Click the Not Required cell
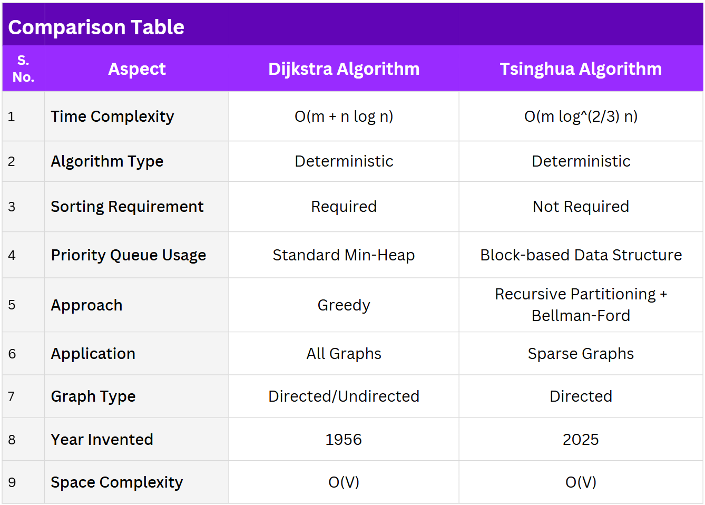 (581, 207)
